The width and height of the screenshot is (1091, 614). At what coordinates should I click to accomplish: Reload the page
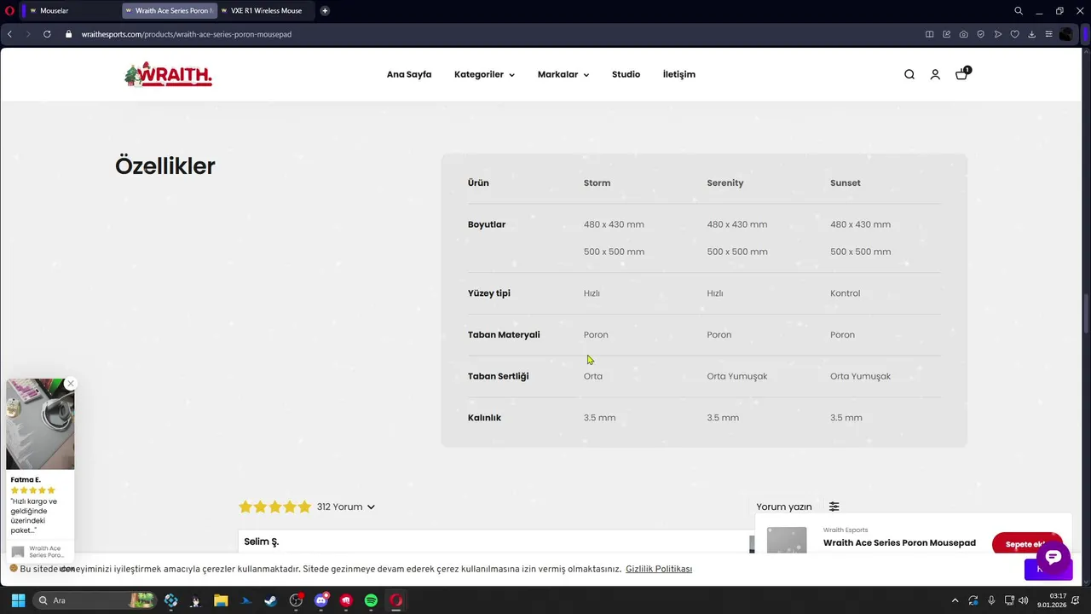pyautogui.click(x=47, y=34)
